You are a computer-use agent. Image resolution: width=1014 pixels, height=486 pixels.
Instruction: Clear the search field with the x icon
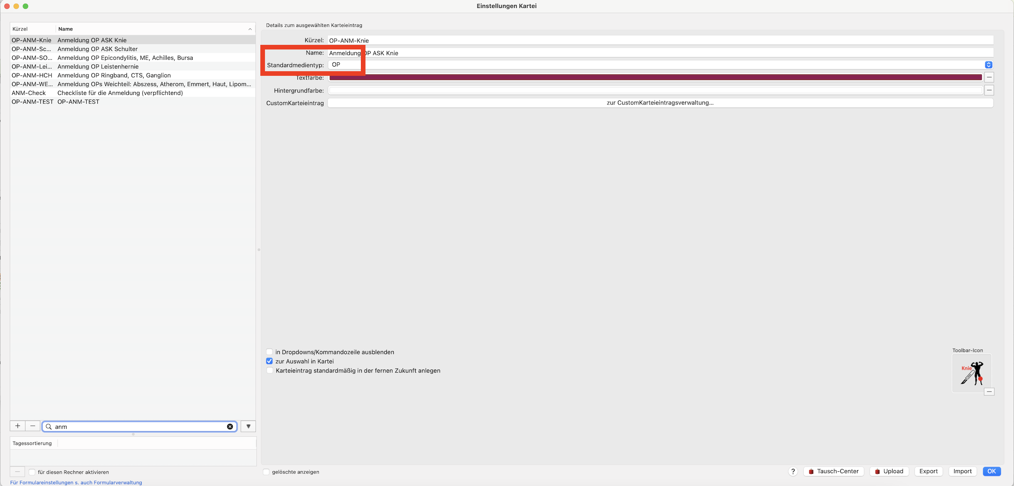pyautogui.click(x=230, y=426)
